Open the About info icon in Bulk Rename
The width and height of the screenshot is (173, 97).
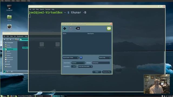coord(109,29)
